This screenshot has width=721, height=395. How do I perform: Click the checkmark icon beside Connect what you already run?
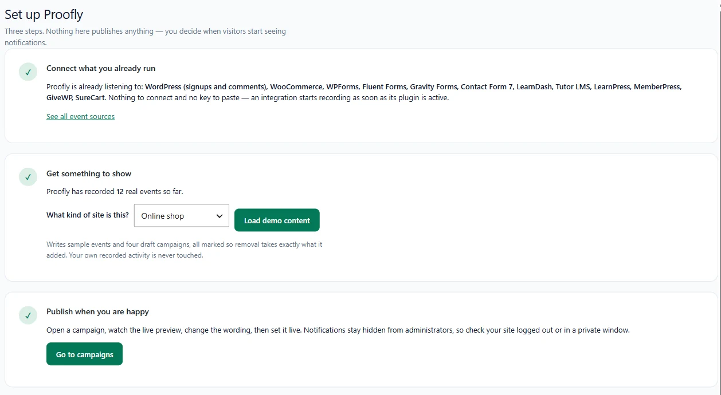[x=28, y=72]
